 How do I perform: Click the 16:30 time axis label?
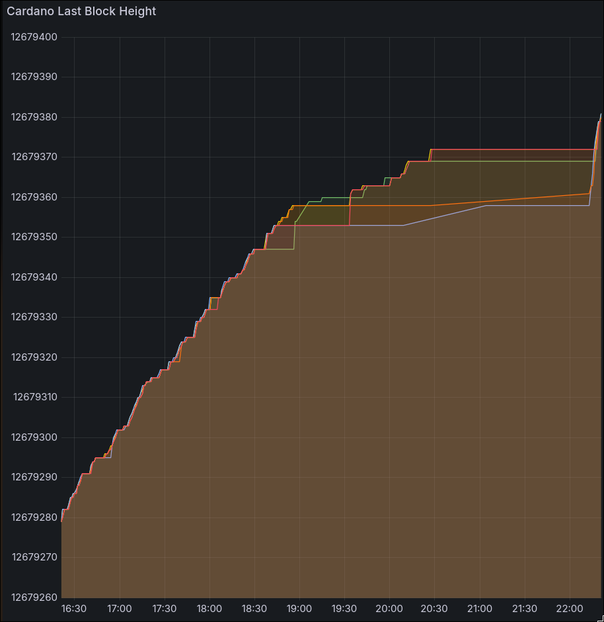click(x=74, y=608)
